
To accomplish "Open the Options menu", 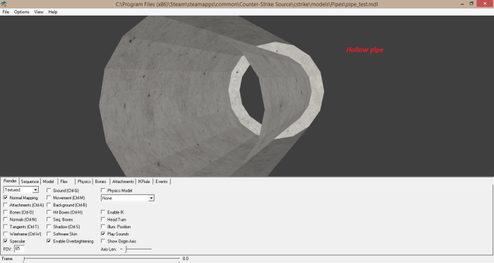I will pyautogui.click(x=21, y=12).
